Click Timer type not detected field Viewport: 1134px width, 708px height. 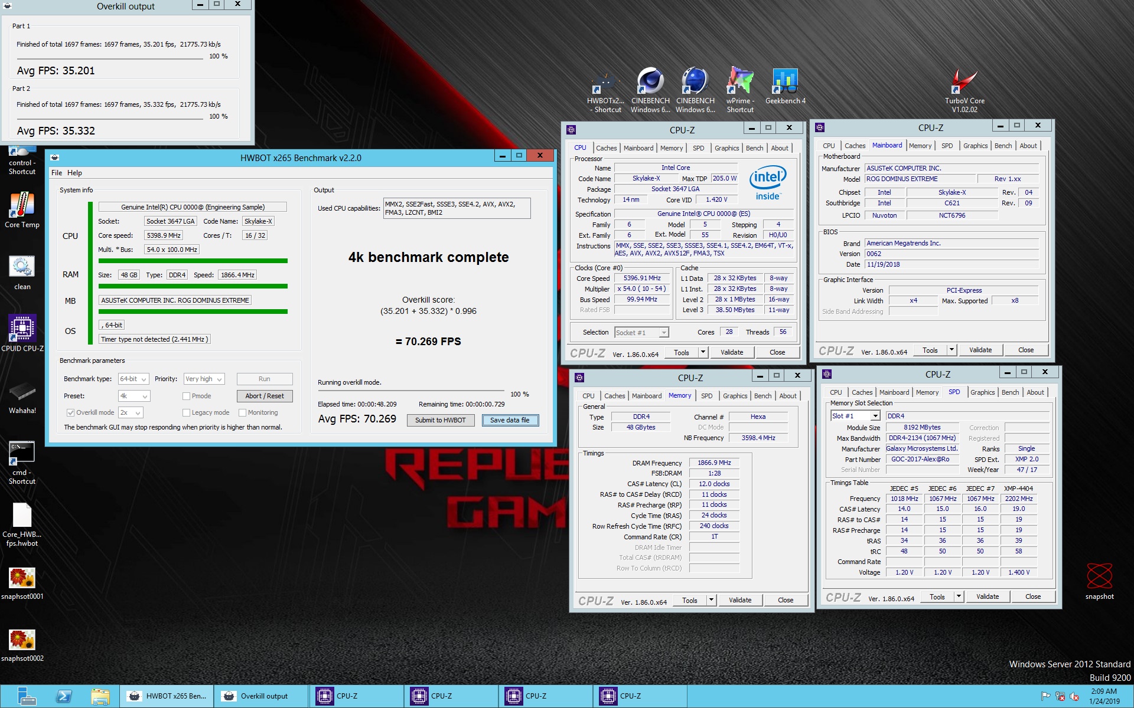(154, 339)
